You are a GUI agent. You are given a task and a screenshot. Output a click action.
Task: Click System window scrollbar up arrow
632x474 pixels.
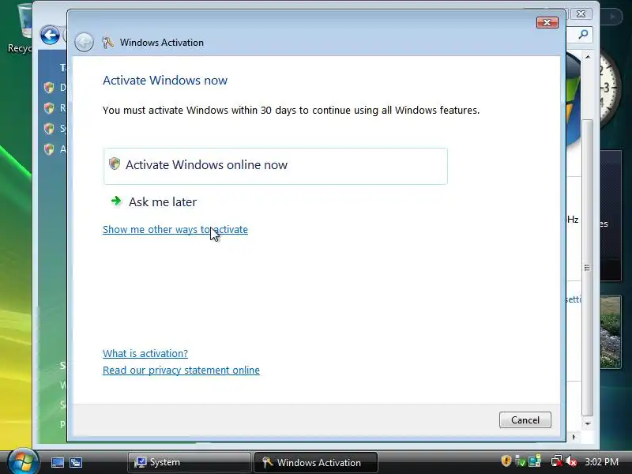coord(588,57)
